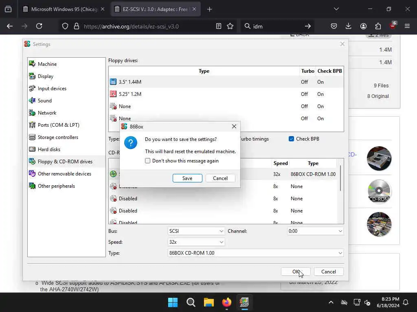Open Firefox downloads panel

click(349, 26)
